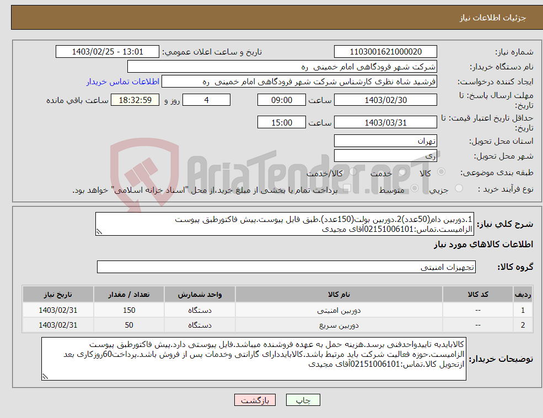Image resolution: width=543 pixels, height=418 pixels.
Task: Click the buyer notes textarea
Action: coord(254,359)
